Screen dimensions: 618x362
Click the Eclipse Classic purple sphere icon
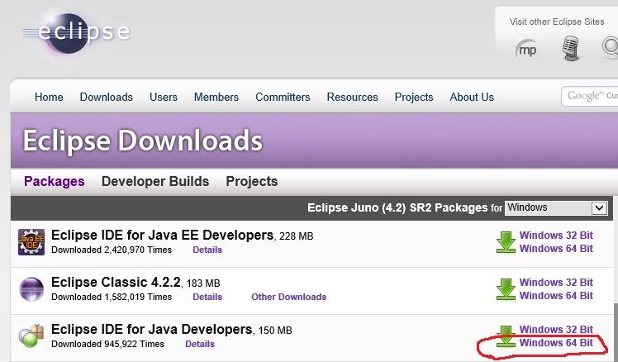point(31,289)
